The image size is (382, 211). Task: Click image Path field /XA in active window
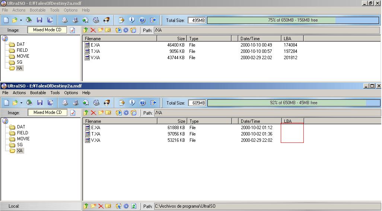coord(267,113)
